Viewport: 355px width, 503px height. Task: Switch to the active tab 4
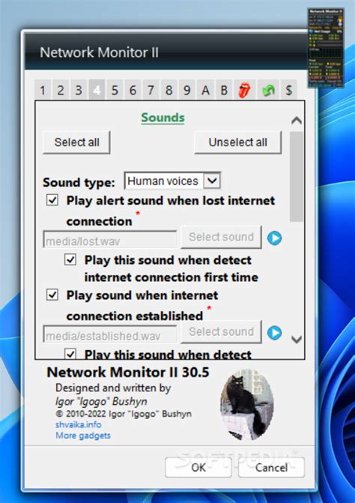[97, 90]
